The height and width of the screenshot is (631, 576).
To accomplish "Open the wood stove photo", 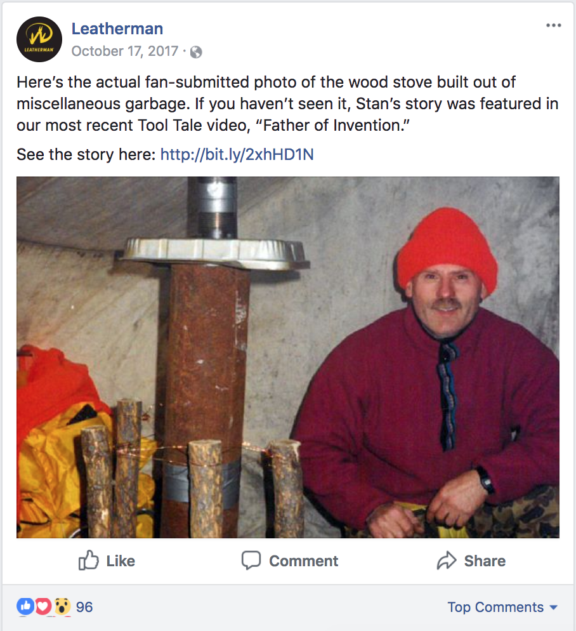I will pos(288,357).
